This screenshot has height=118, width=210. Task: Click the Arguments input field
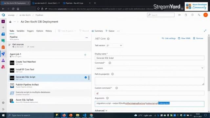click(x=150, y=104)
